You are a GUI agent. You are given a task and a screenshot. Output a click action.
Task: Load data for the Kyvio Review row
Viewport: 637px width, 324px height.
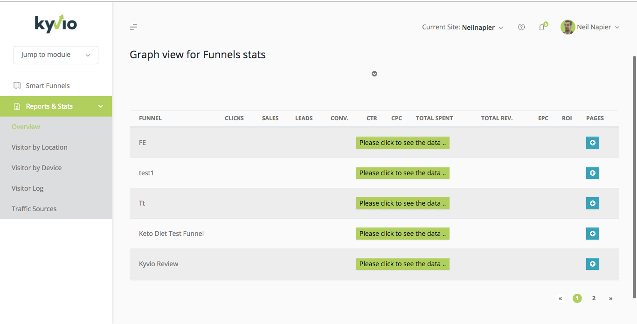402,264
